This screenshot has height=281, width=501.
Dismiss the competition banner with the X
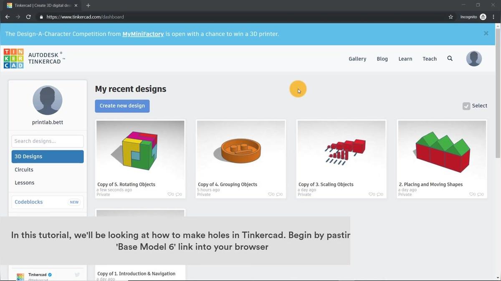click(x=486, y=33)
